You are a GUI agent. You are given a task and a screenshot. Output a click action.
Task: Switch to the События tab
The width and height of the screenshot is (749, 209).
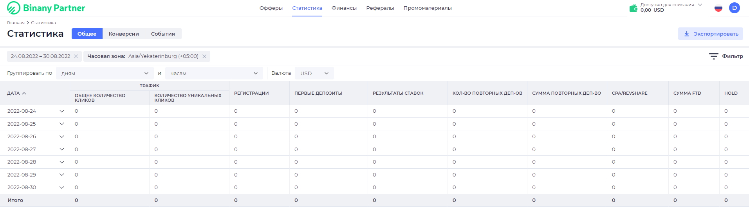(163, 34)
